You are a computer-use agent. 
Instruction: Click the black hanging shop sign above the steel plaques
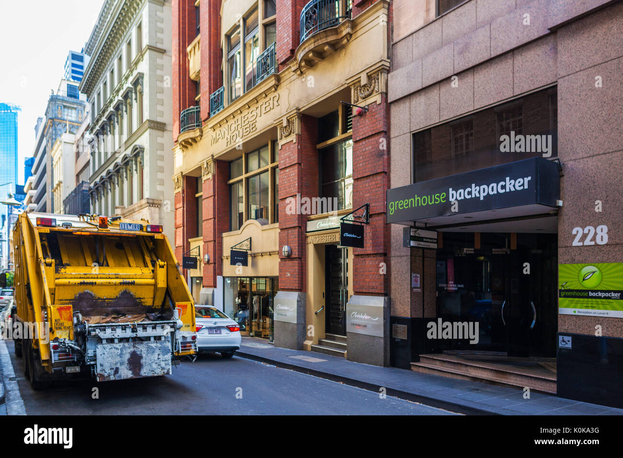tap(352, 235)
